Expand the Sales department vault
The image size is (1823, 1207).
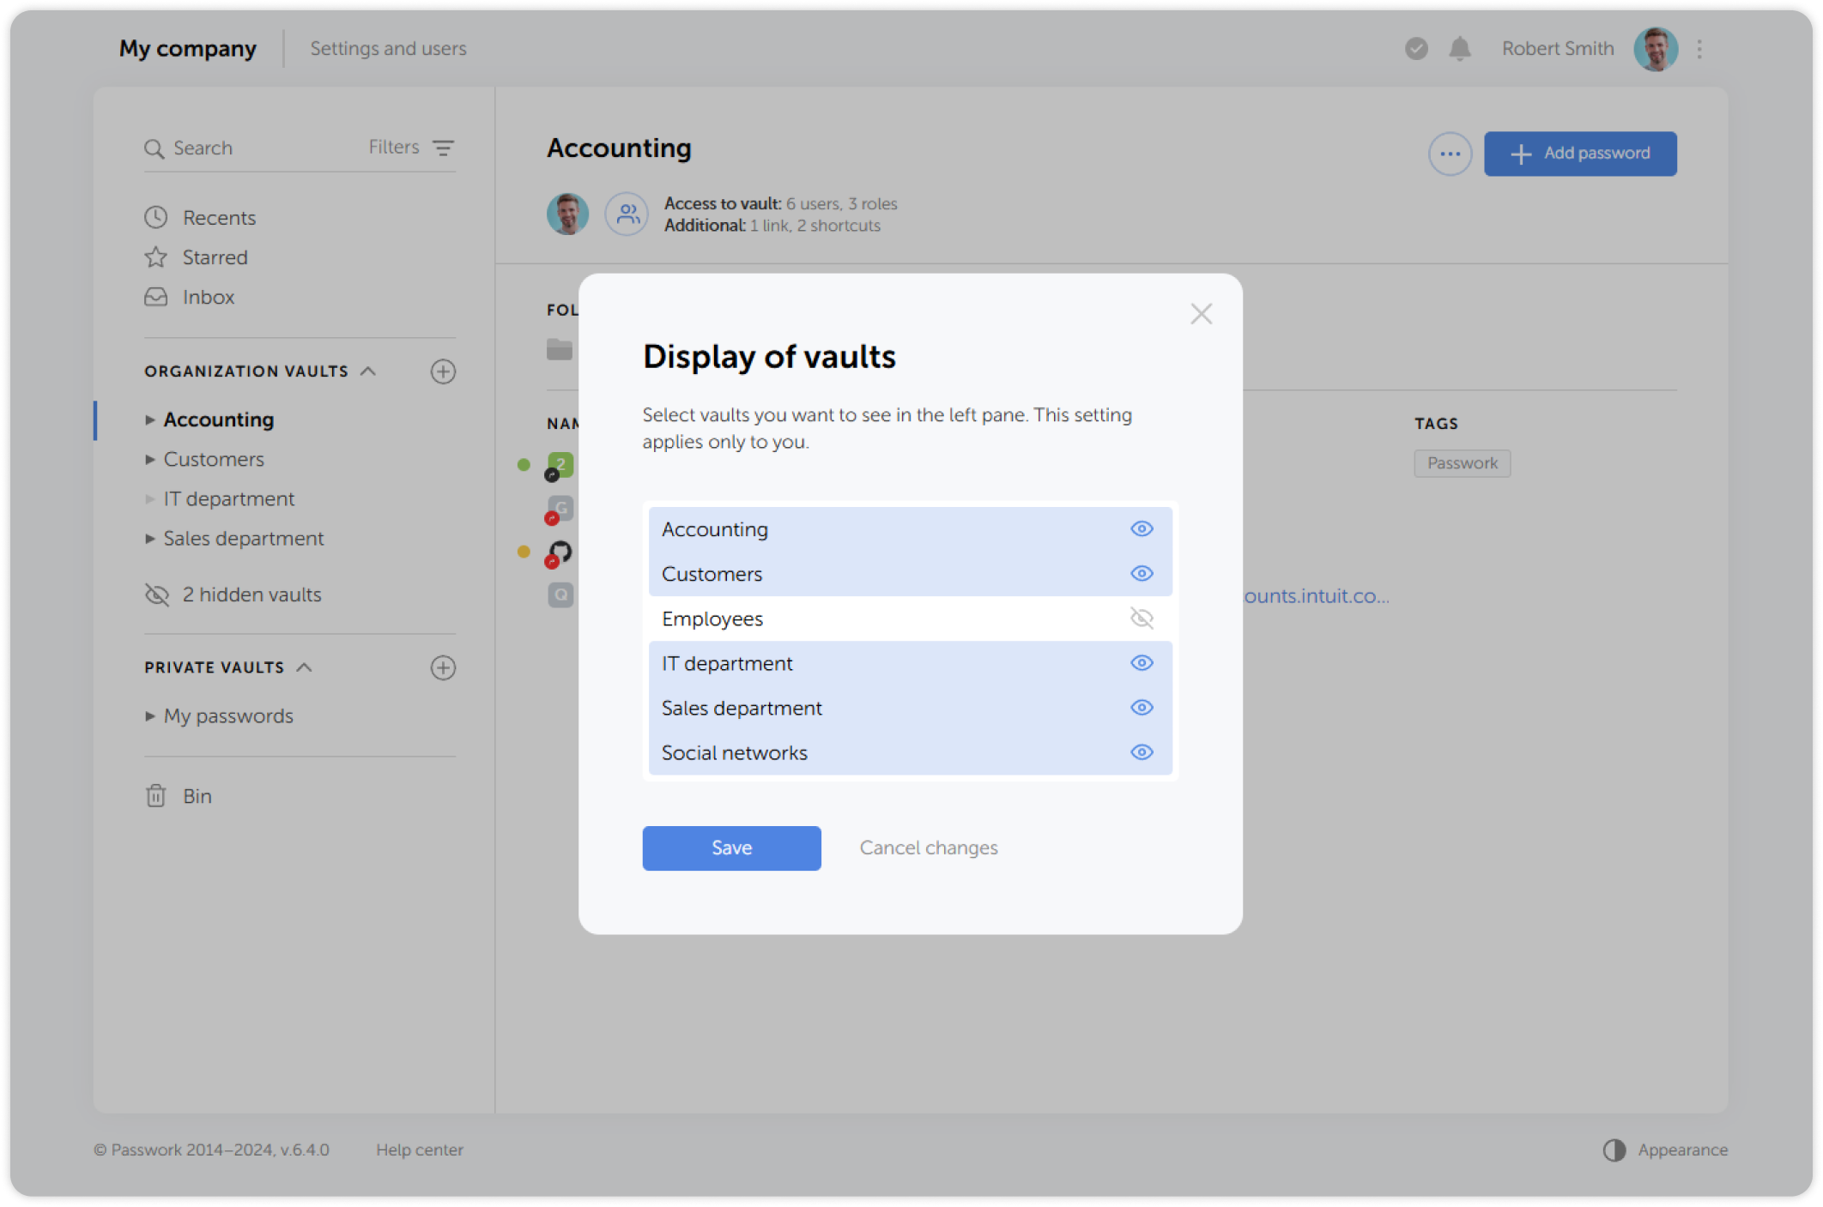click(x=150, y=538)
